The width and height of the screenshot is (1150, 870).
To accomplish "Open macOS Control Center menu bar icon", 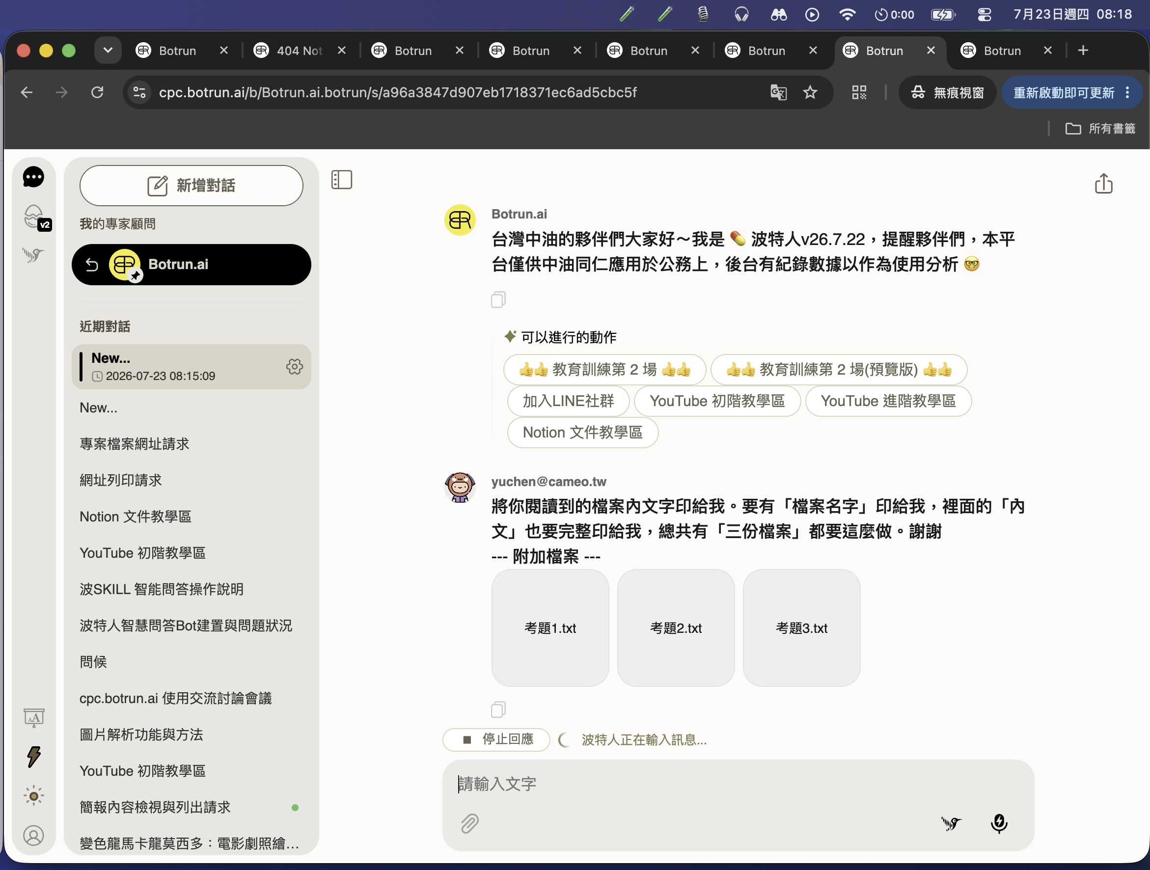I will click(x=984, y=15).
